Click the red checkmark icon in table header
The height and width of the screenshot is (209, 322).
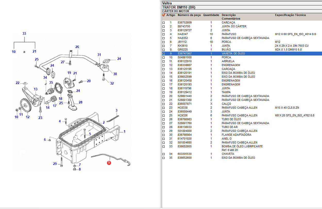[163, 15]
